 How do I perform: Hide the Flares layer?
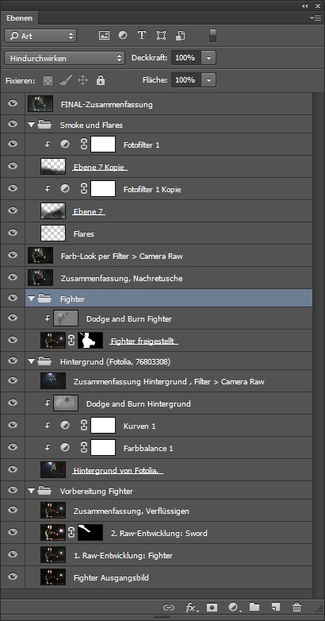point(13,233)
